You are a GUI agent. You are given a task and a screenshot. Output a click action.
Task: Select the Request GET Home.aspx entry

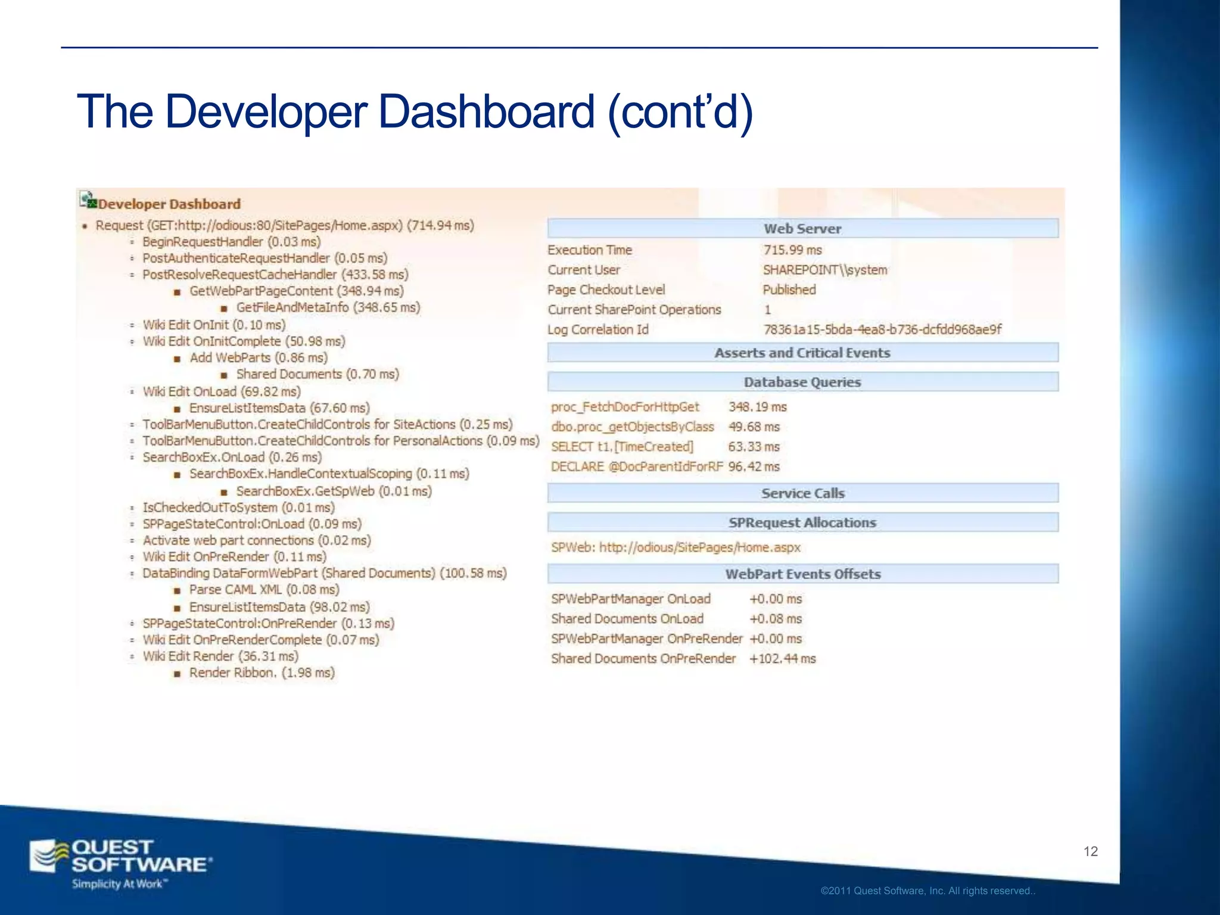[285, 225]
